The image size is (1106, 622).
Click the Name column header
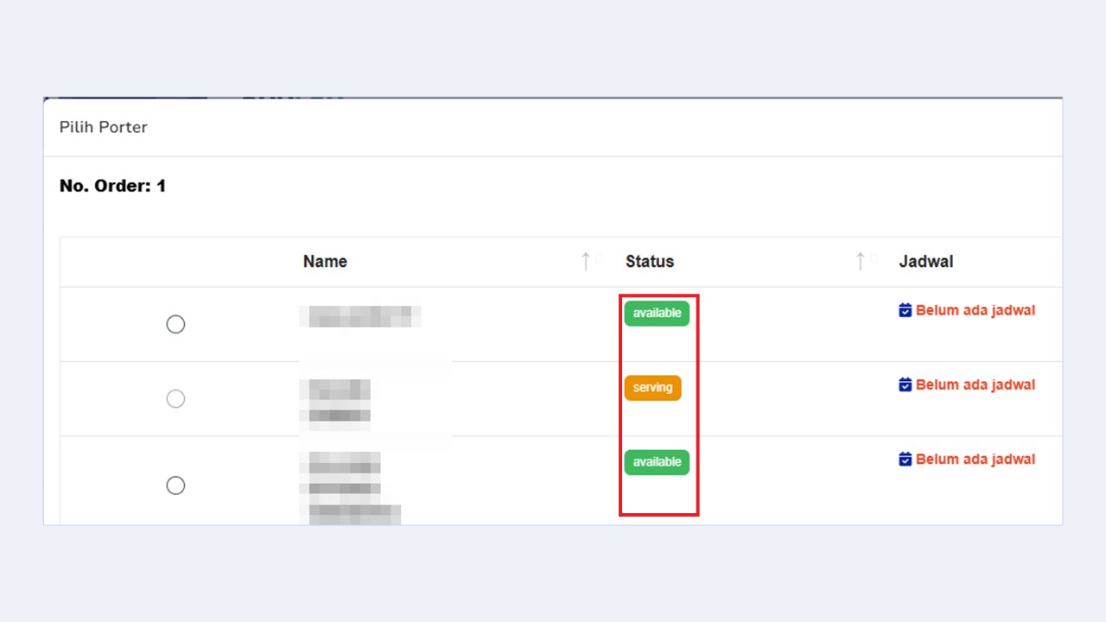(x=325, y=261)
